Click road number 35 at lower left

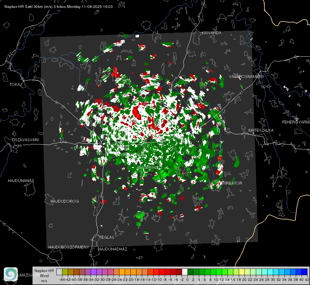4,224
